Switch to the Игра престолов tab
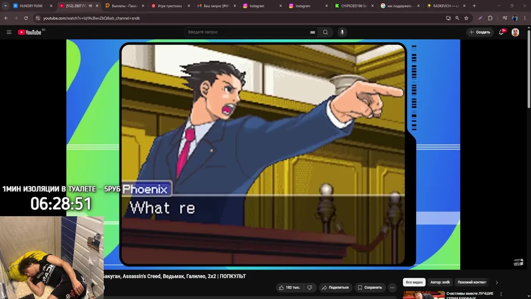 [170, 6]
